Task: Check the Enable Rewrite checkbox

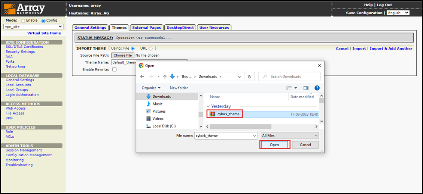Action: [115, 69]
